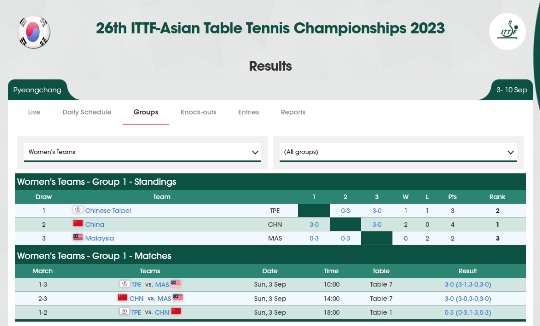Click China flag in match 1-2 row

point(176,312)
